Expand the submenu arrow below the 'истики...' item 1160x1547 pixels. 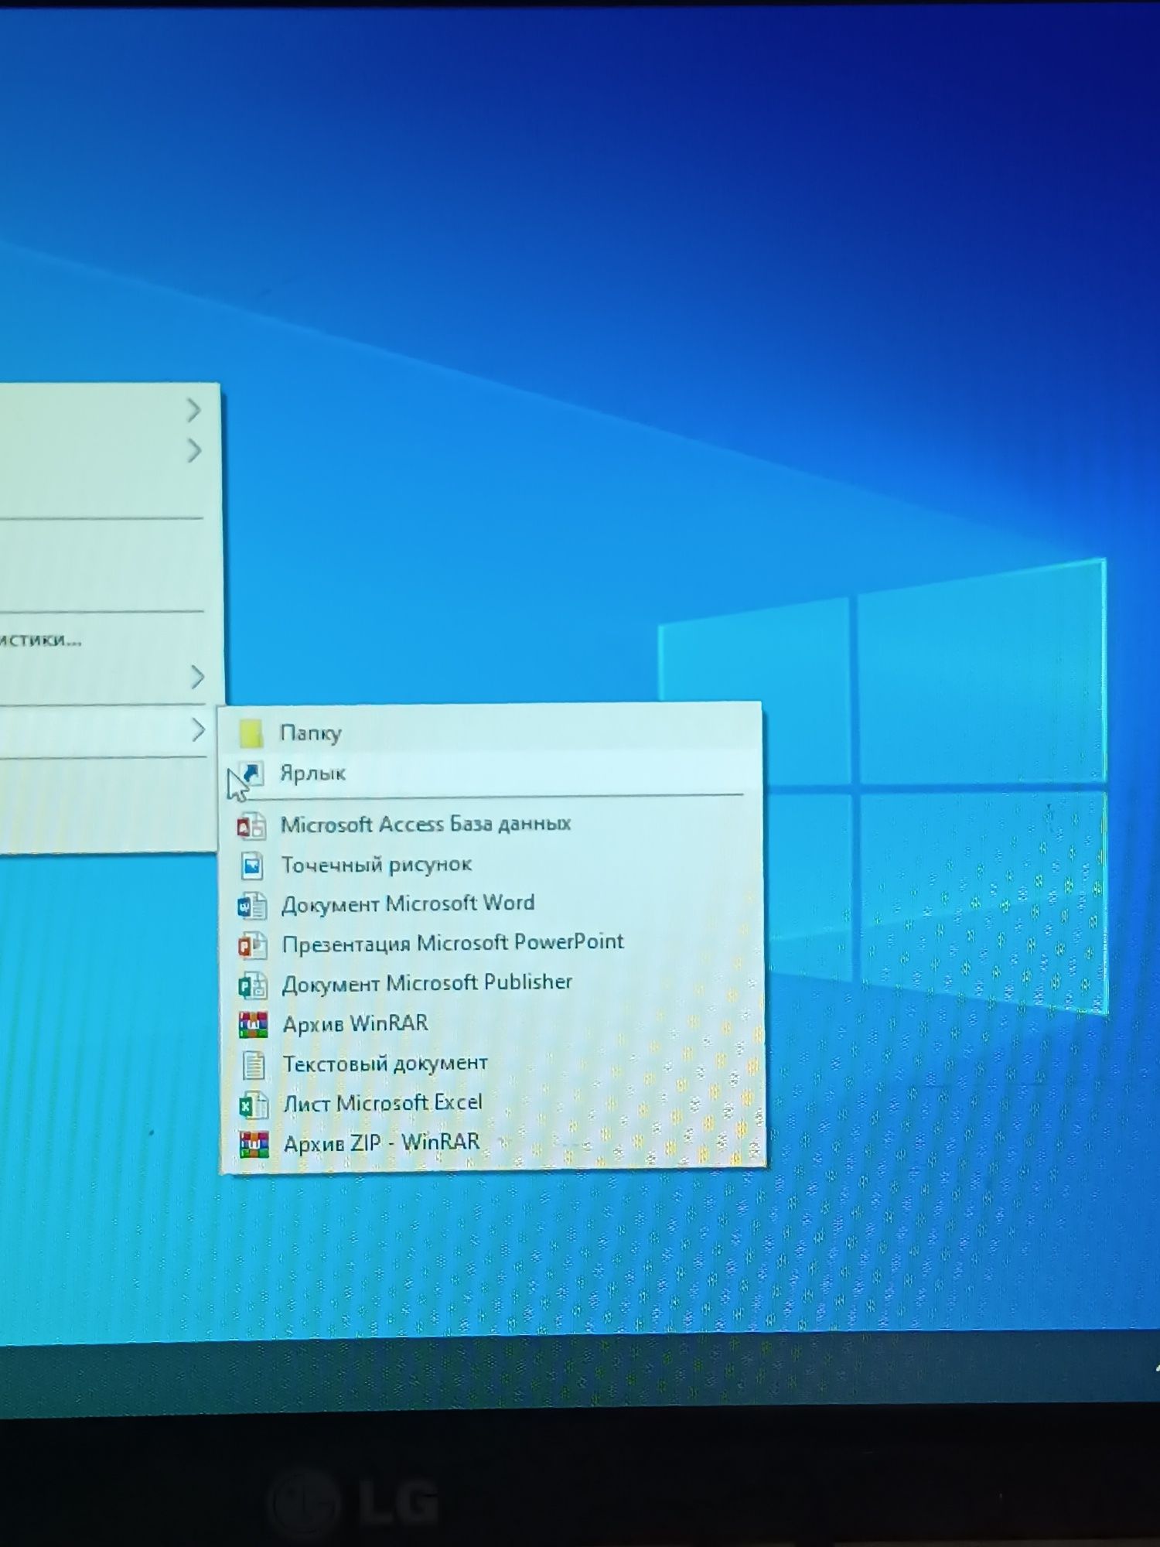click(197, 678)
